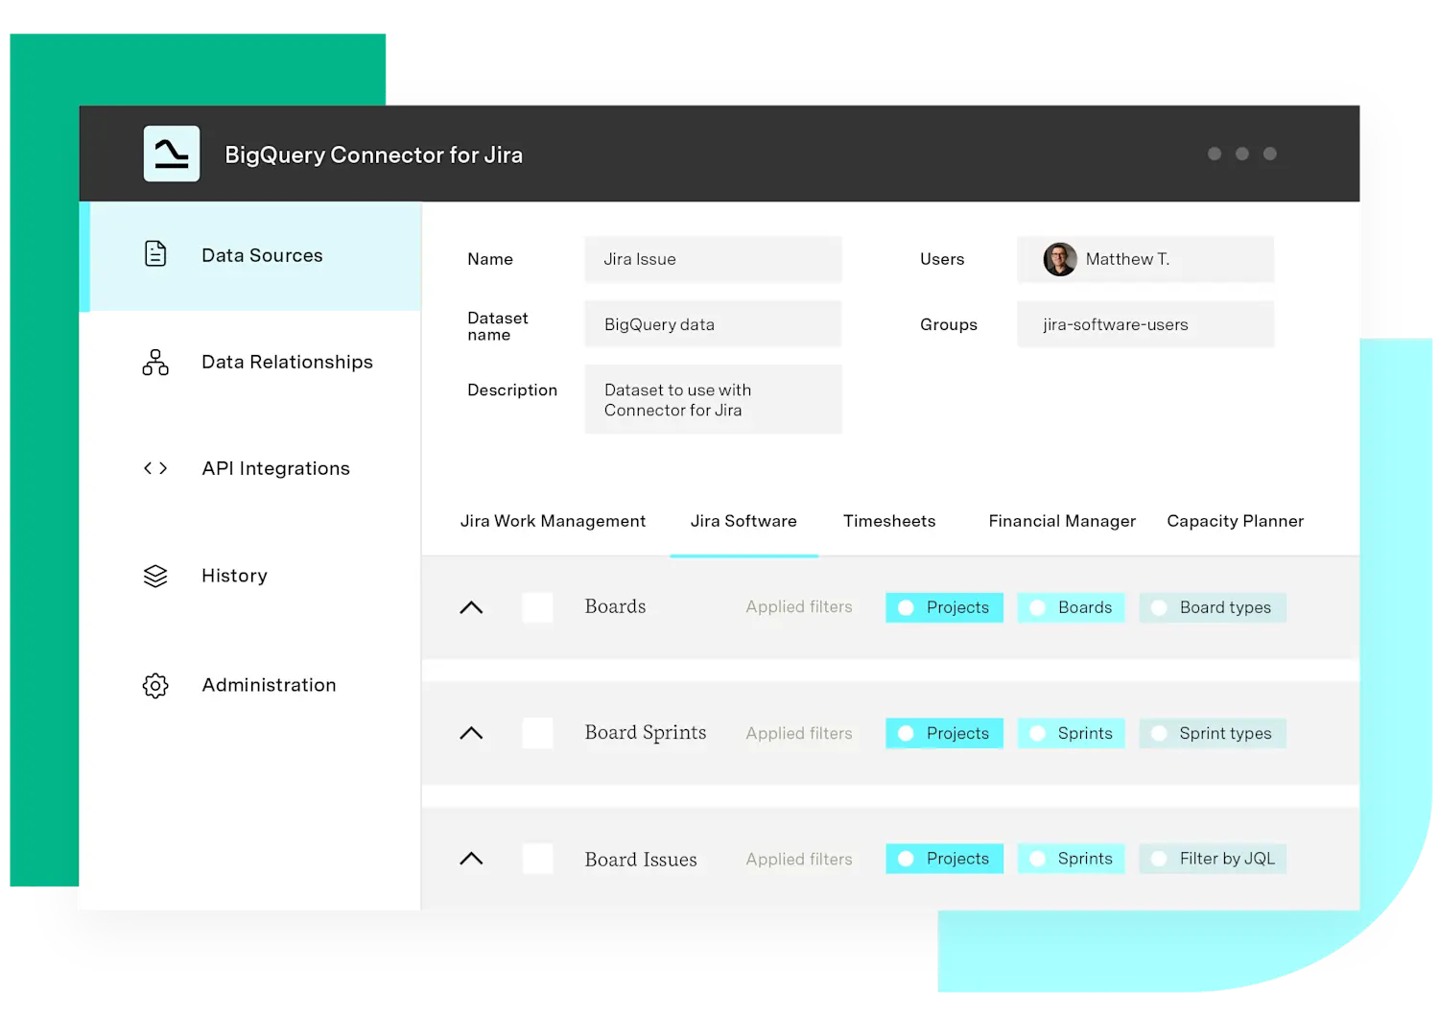This screenshot has width=1439, height=1016.
Task: Click Applied filters label in Board Issues row
Action: [x=799, y=860]
